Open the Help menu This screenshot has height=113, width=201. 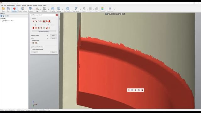point(45,5)
